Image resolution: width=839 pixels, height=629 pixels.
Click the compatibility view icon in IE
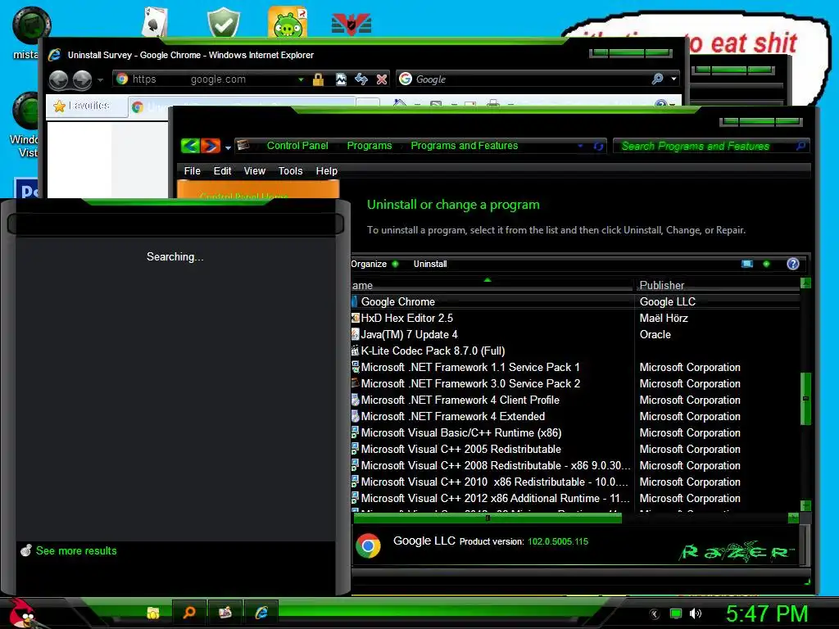click(340, 79)
